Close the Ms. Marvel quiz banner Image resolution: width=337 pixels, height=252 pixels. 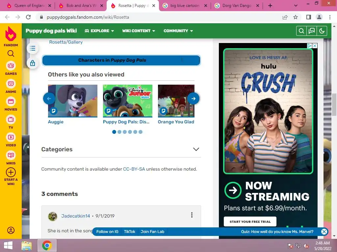point(324,231)
